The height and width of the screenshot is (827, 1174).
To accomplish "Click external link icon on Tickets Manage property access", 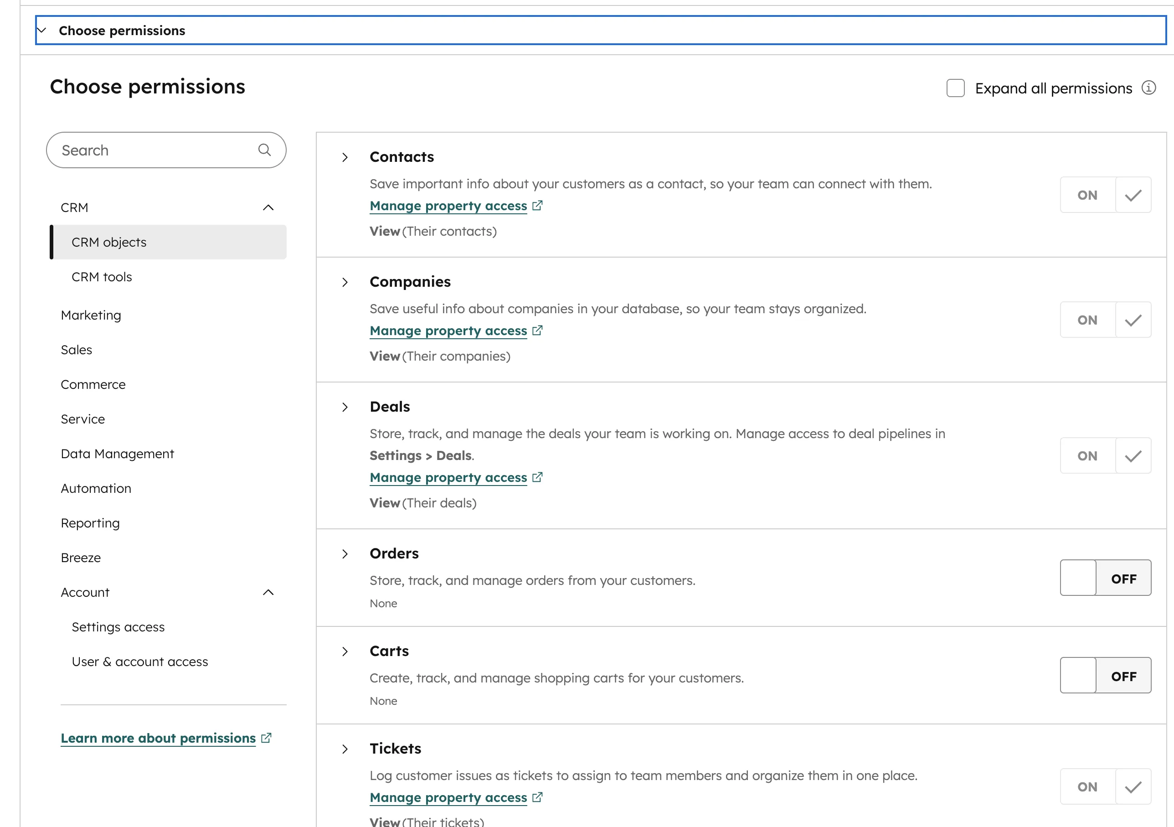I will click(x=538, y=797).
